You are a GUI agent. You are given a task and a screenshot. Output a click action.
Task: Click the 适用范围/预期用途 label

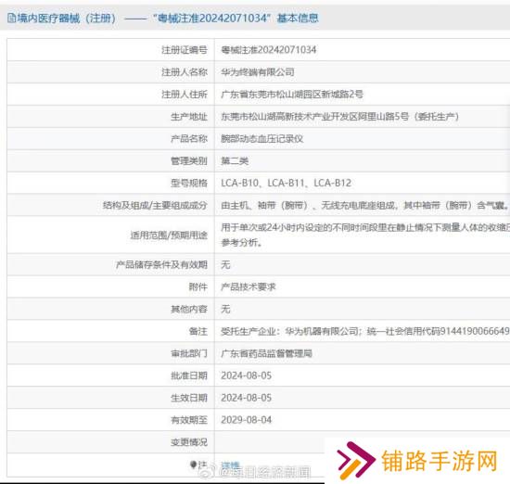[169, 235]
